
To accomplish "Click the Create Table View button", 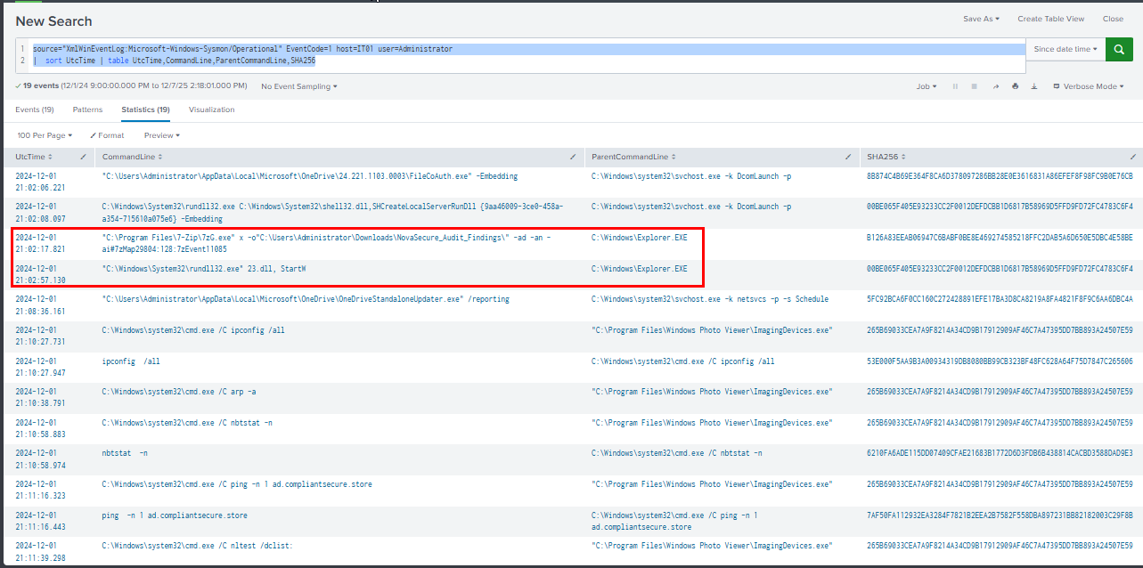I will tap(1050, 19).
